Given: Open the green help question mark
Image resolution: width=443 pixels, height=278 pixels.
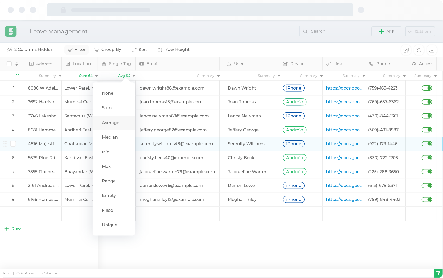Looking at the screenshot, I should point(438,273).
